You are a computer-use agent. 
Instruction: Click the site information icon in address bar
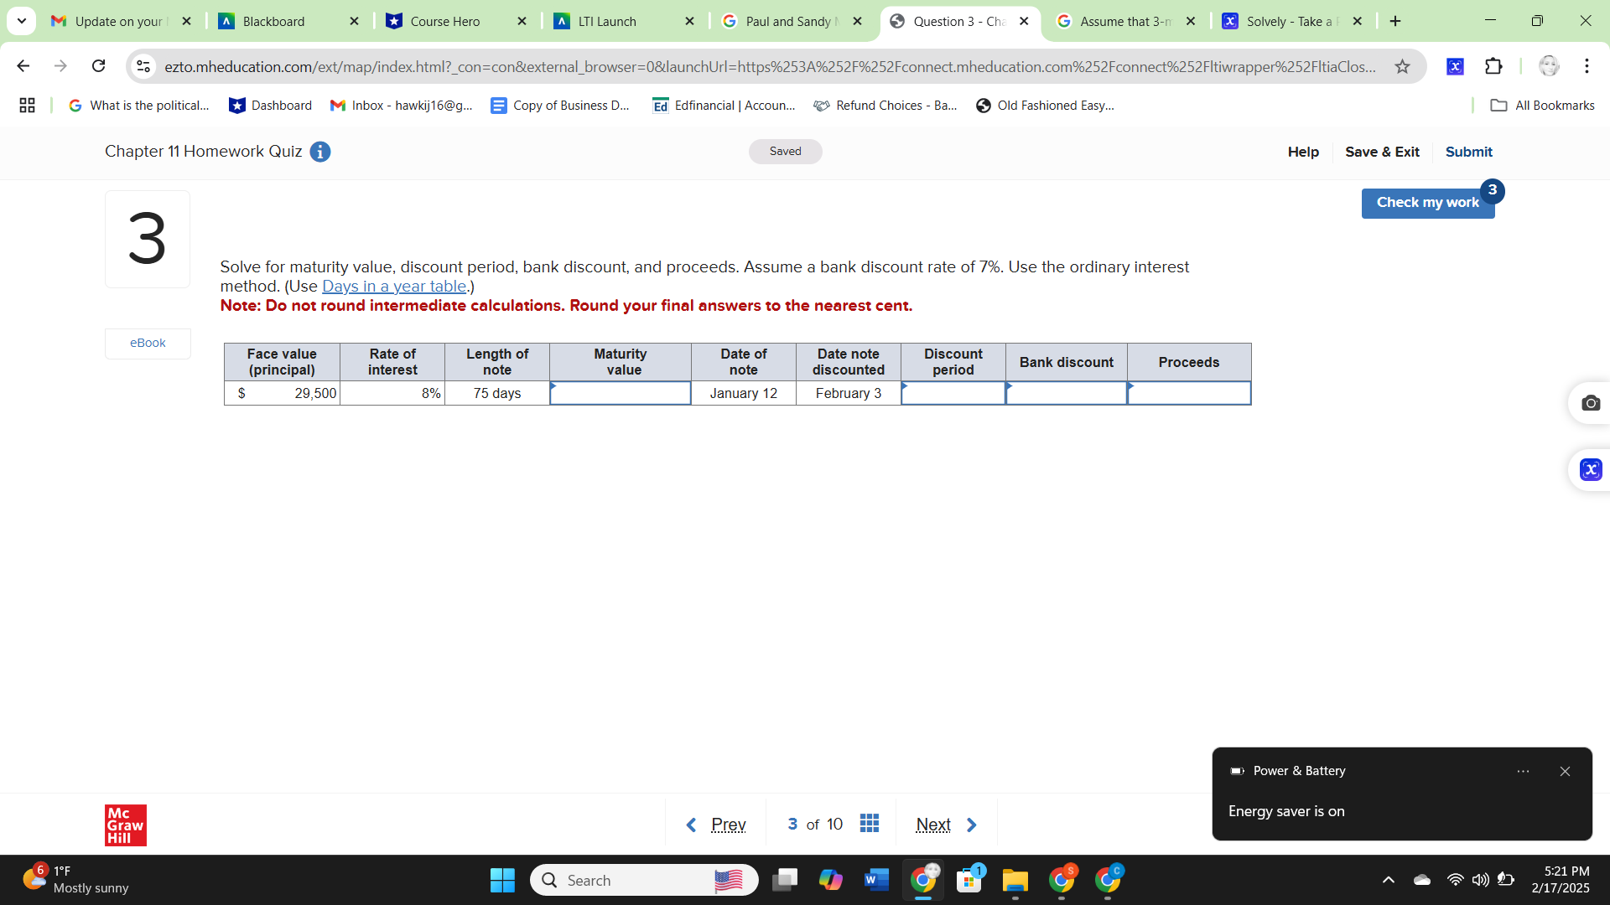(x=143, y=66)
